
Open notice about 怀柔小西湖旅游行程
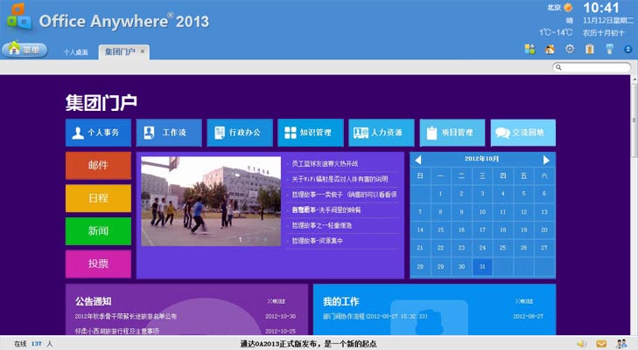[117, 331]
